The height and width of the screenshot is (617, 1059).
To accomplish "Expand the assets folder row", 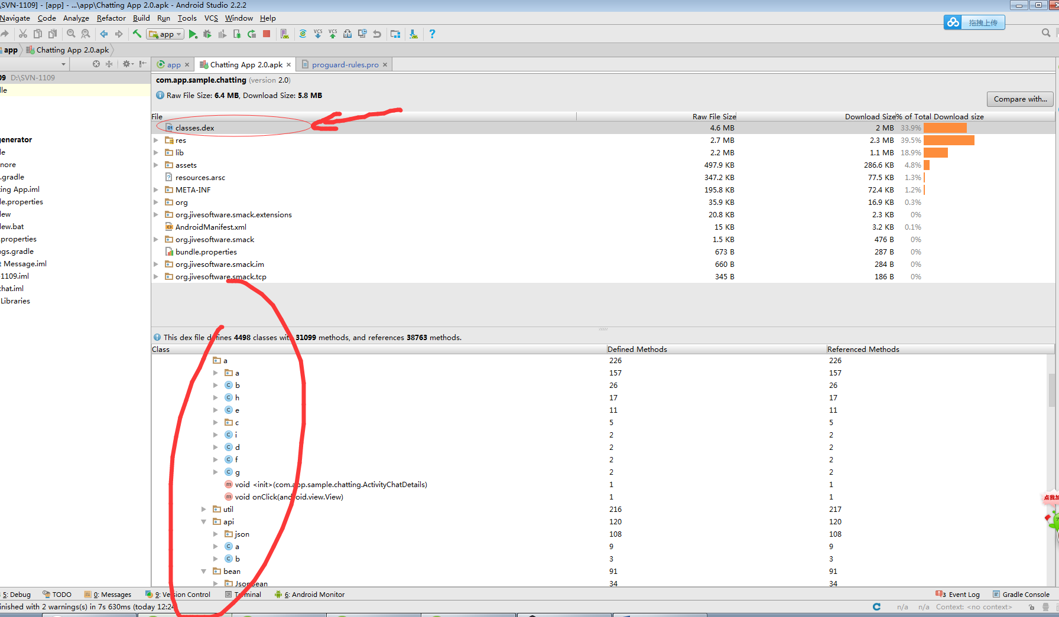I will (156, 165).
